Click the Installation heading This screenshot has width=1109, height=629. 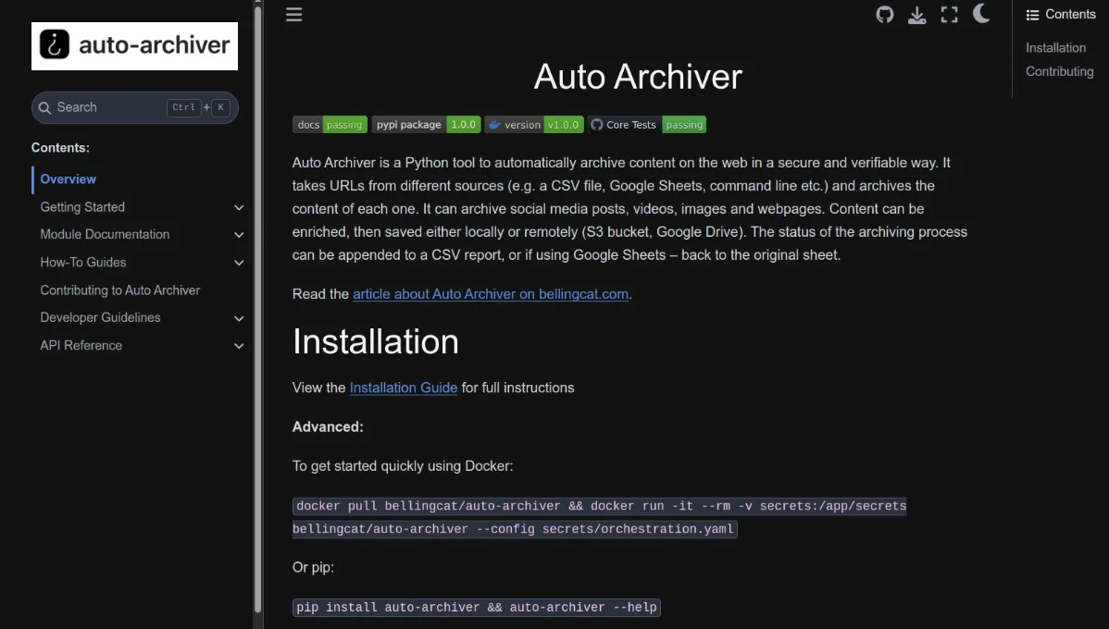pos(376,342)
